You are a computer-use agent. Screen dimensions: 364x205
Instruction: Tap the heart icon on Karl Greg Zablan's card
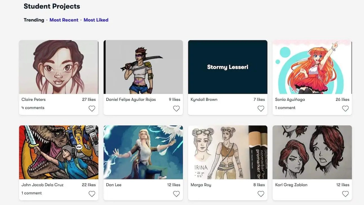(x=345, y=193)
